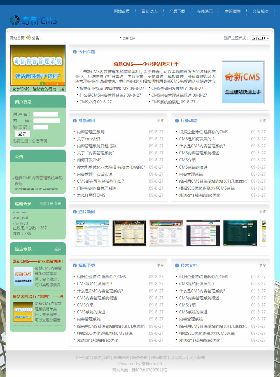Click the 验证码 input field
The width and height of the screenshot is (280, 377).
click(x=41, y=127)
